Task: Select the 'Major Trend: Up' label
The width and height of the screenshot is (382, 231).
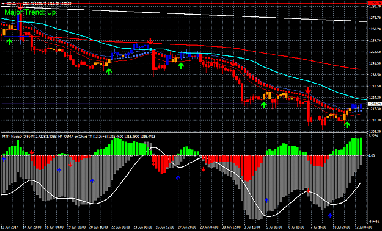Action: point(30,12)
